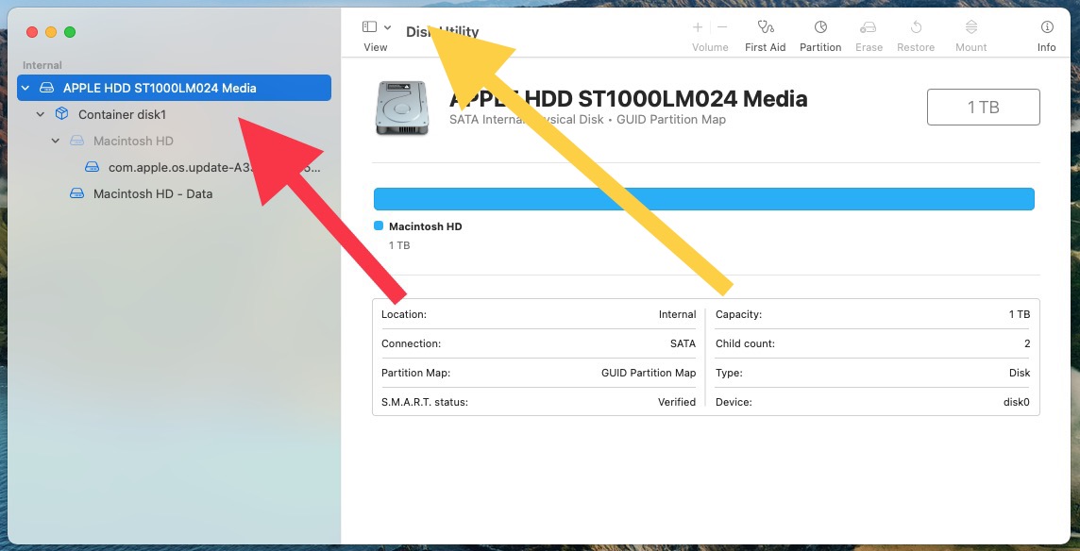Image resolution: width=1080 pixels, height=551 pixels.
Task: Click the Connection SATA value
Action: click(683, 343)
